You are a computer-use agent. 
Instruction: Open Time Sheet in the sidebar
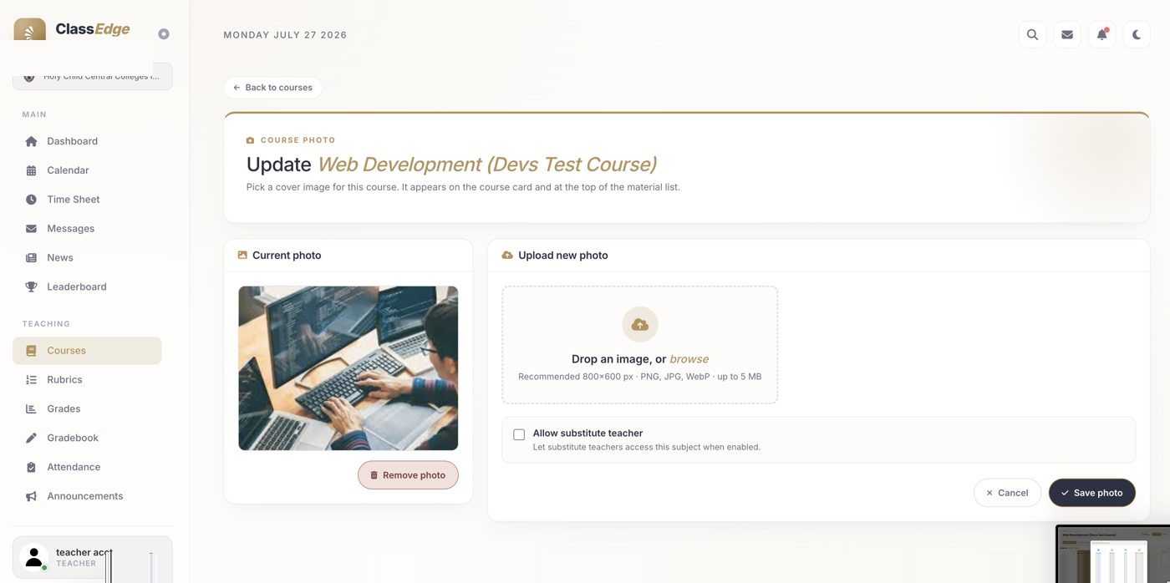point(87,200)
